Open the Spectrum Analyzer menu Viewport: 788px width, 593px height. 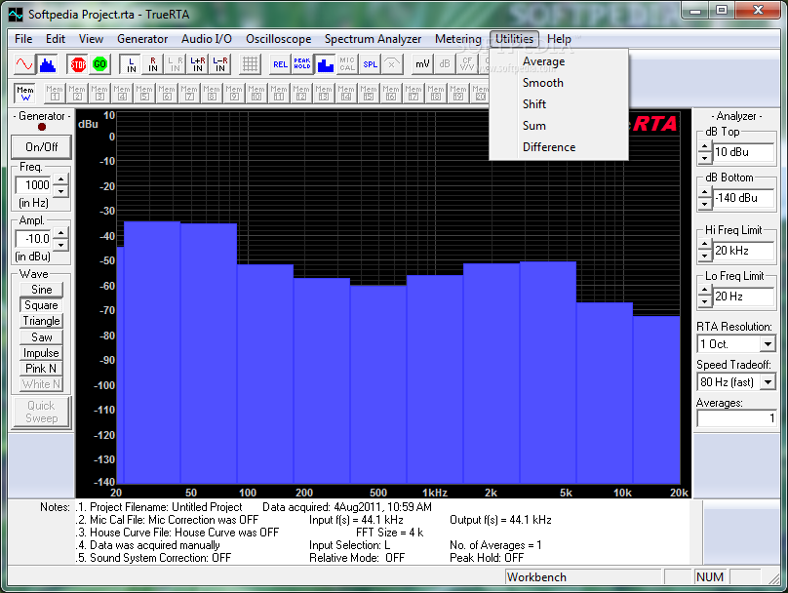click(x=373, y=39)
